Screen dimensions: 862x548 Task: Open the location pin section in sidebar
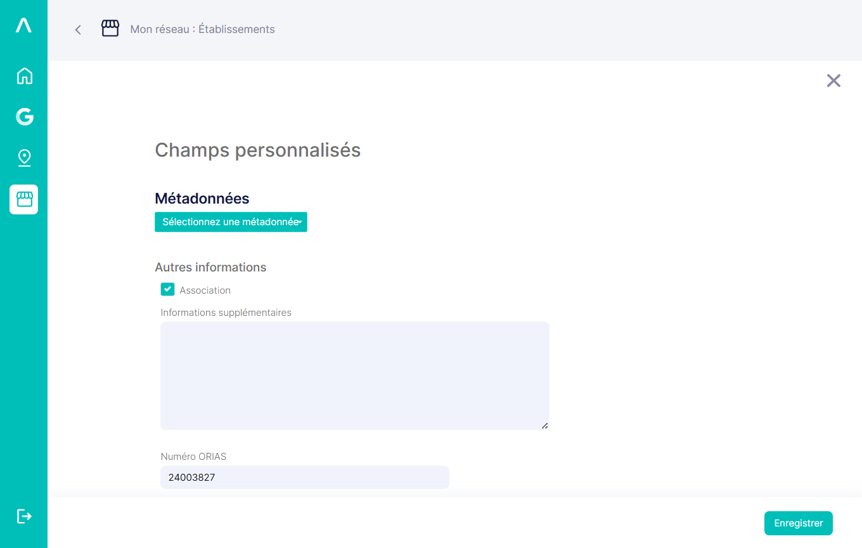(24, 157)
